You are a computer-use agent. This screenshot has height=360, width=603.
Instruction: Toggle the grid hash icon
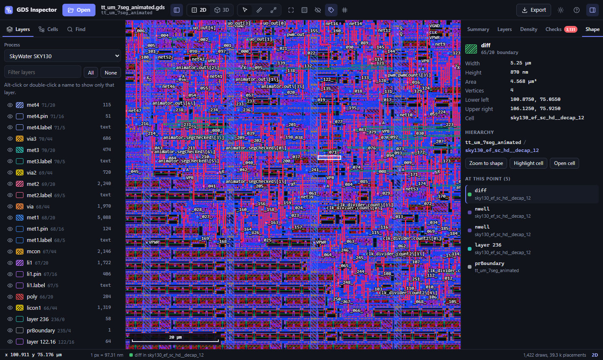[345, 10]
